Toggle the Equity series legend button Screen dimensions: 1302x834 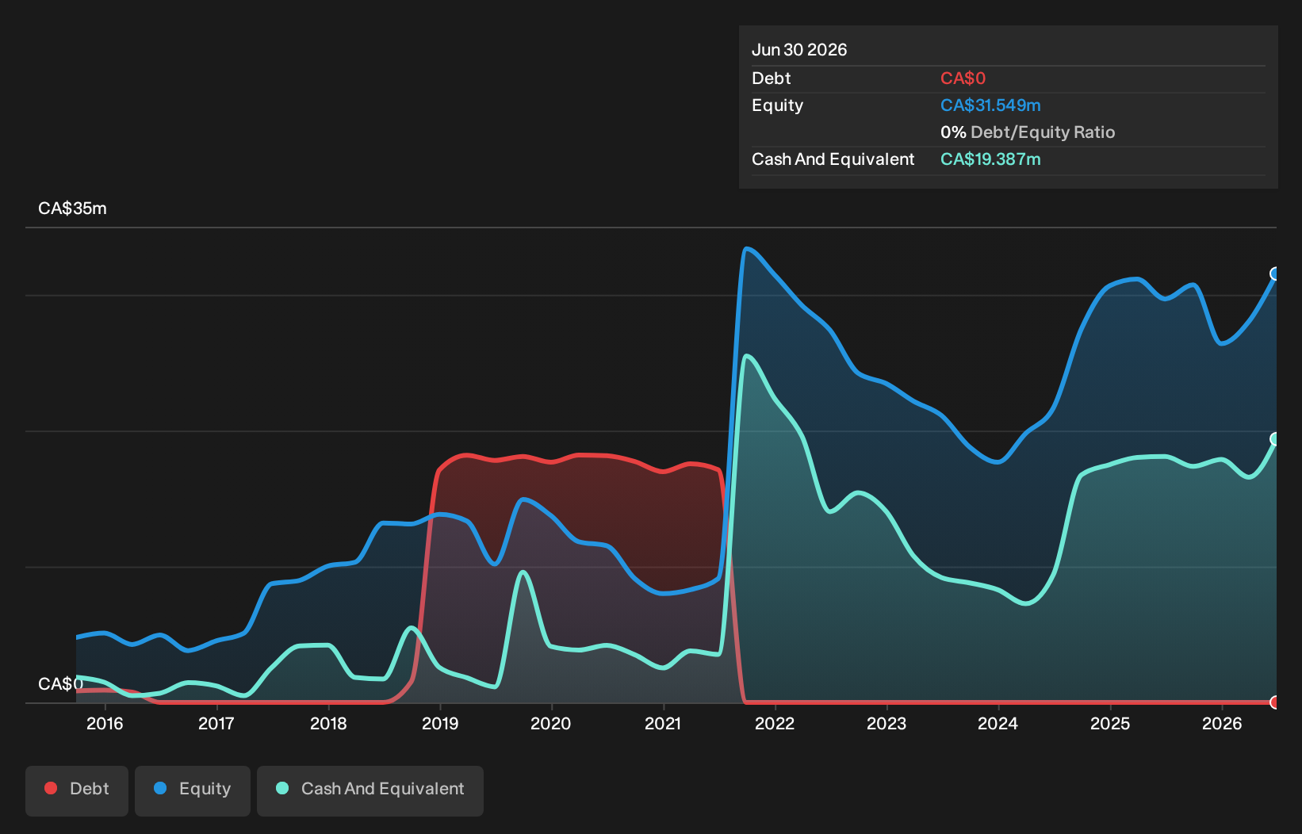[x=193, y=790]
